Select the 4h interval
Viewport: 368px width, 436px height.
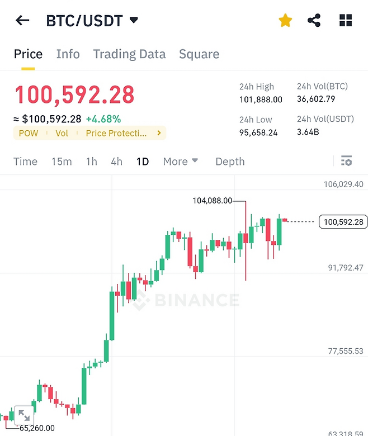click(116, 162)
